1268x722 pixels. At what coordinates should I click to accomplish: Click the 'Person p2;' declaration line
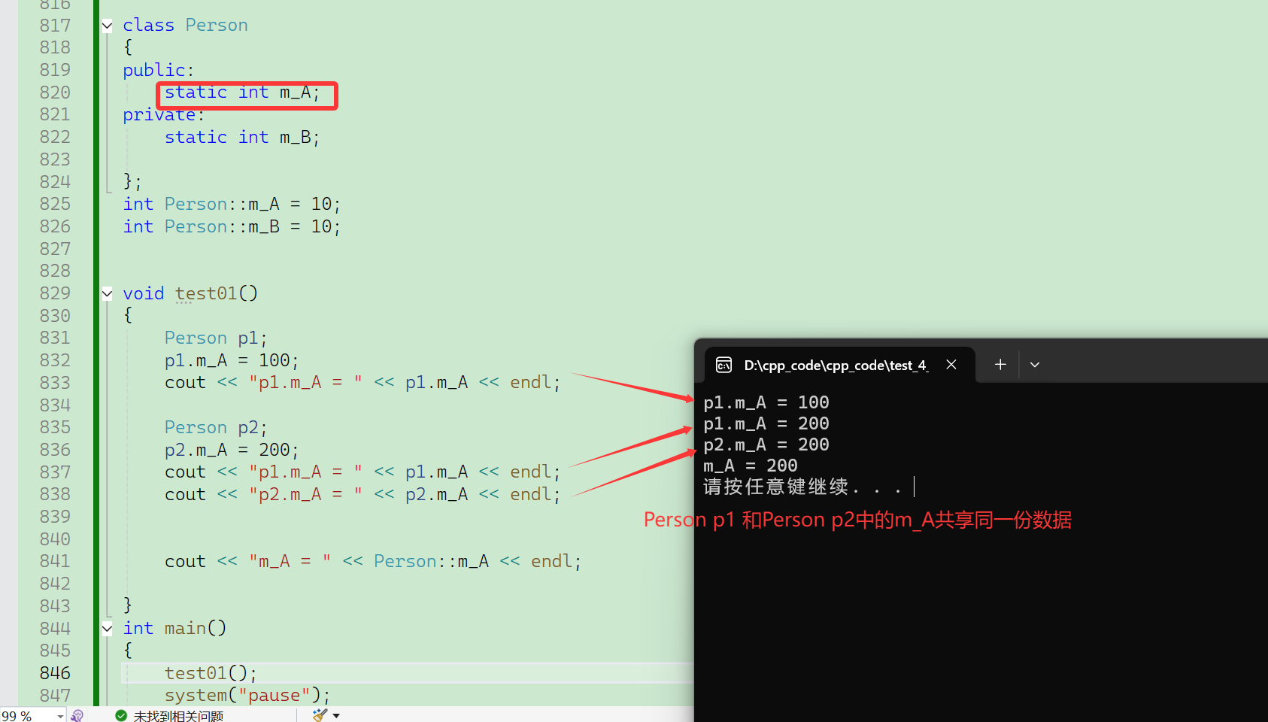tap(216, 428)
